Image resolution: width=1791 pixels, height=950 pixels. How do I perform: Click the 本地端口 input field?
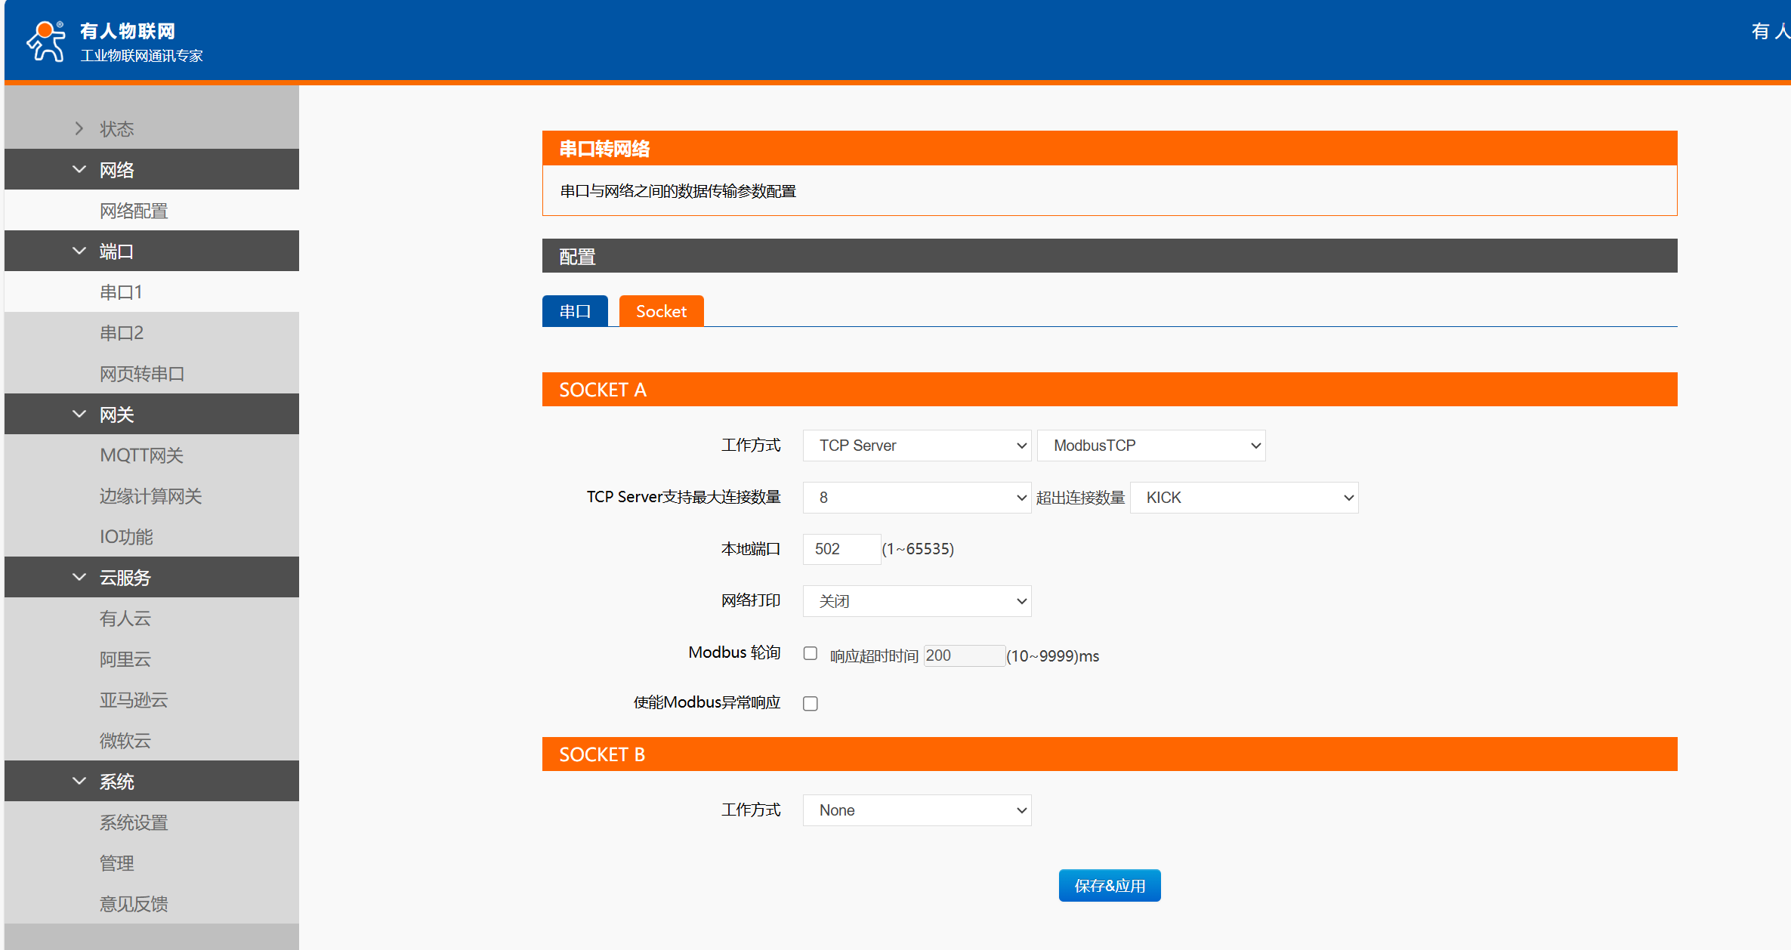(841, 549)
